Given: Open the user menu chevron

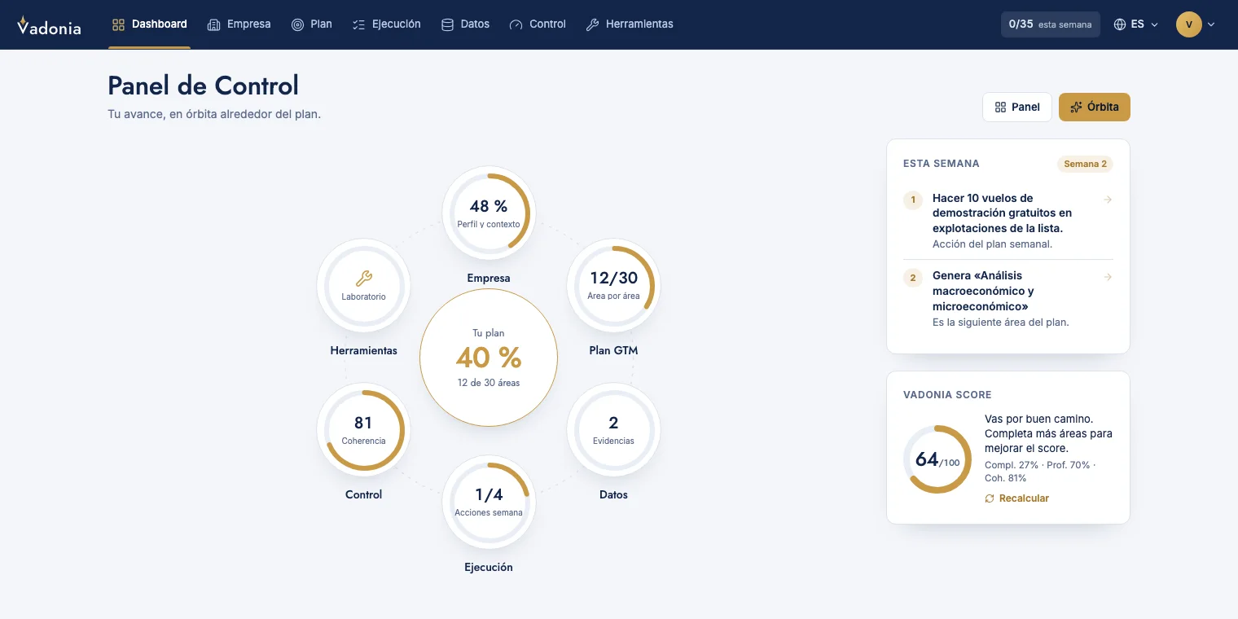Looking at the screenshot, I should 1211,24.
